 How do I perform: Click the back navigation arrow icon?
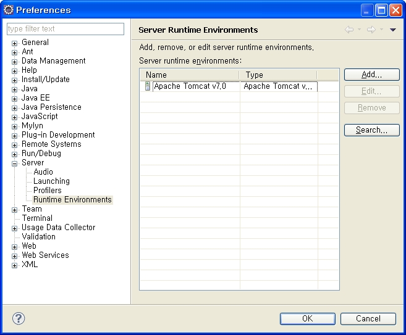(x=349, y=30)
